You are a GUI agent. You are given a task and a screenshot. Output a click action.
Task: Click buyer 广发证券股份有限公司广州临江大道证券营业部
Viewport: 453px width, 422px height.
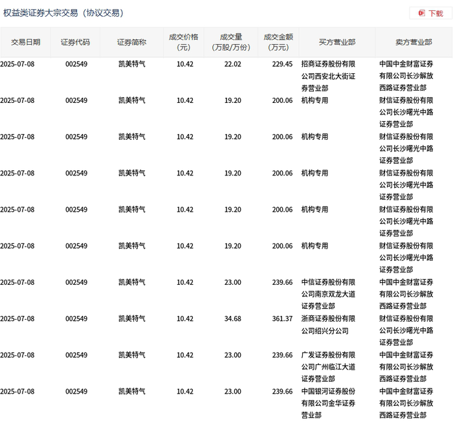328,367
